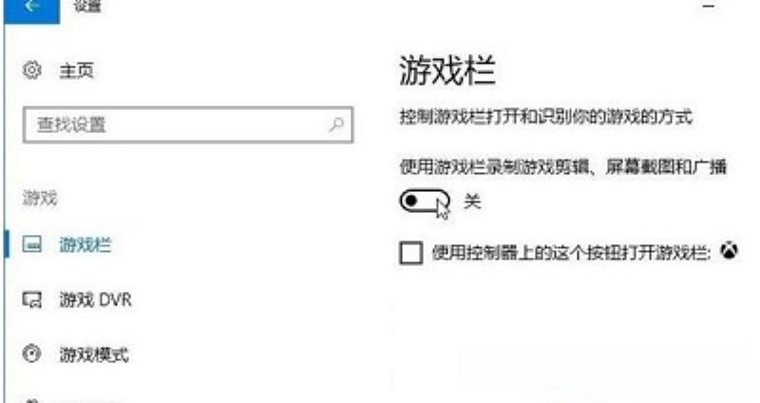This screenshot has width=760, height=403.
Task: Click the 关 label beside the switch
Action: pyautogui.click(x=472, y=201)
